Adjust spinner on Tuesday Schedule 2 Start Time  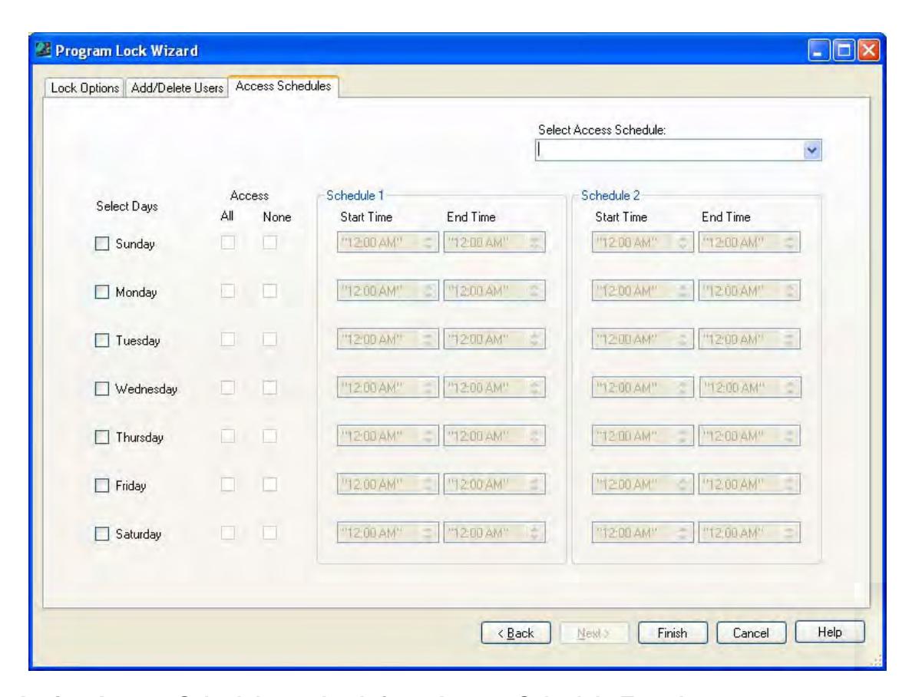coord(683,339)
